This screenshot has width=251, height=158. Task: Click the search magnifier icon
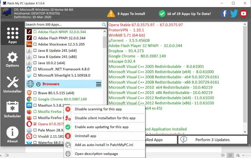click(104, 24)
